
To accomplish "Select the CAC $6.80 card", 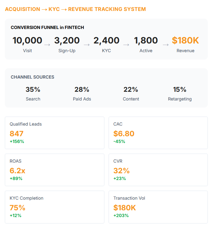I will pyautogui.click(x=158, y=133).
